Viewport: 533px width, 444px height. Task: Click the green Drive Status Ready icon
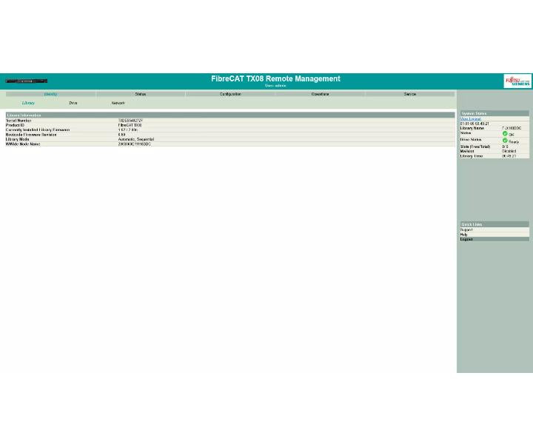[x=505, y=141]
